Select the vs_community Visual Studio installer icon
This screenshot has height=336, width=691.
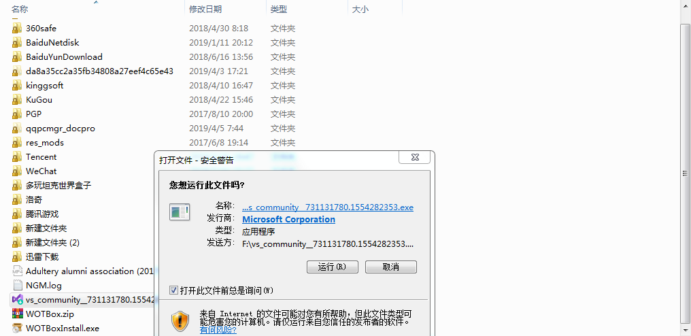coord(17,300)
